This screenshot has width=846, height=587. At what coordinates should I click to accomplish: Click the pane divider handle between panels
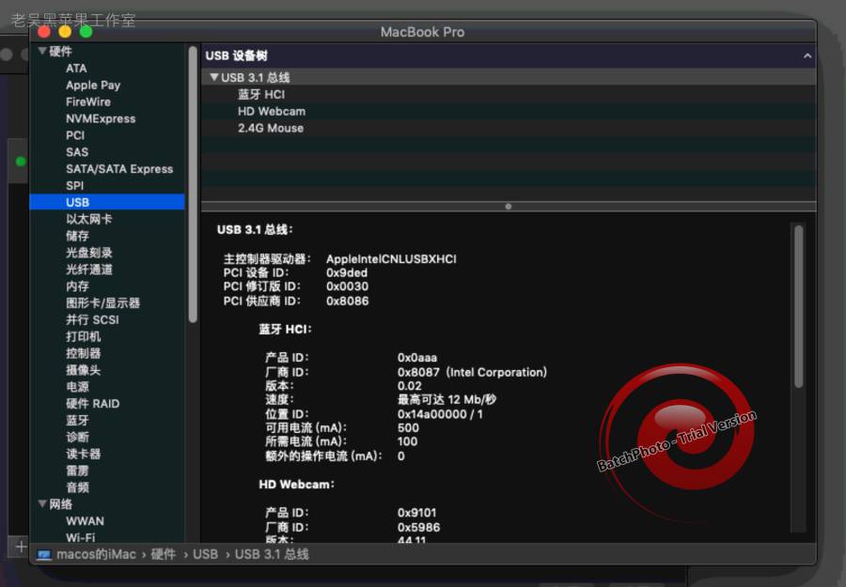[x=509, y=207]
